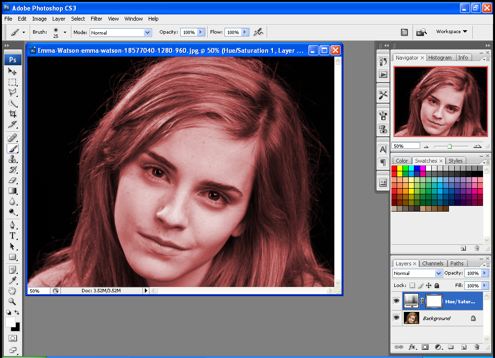This screenshot has height=358, width=495.
Task: Swap foreground and background colors
Action: [x=17, y=312]
